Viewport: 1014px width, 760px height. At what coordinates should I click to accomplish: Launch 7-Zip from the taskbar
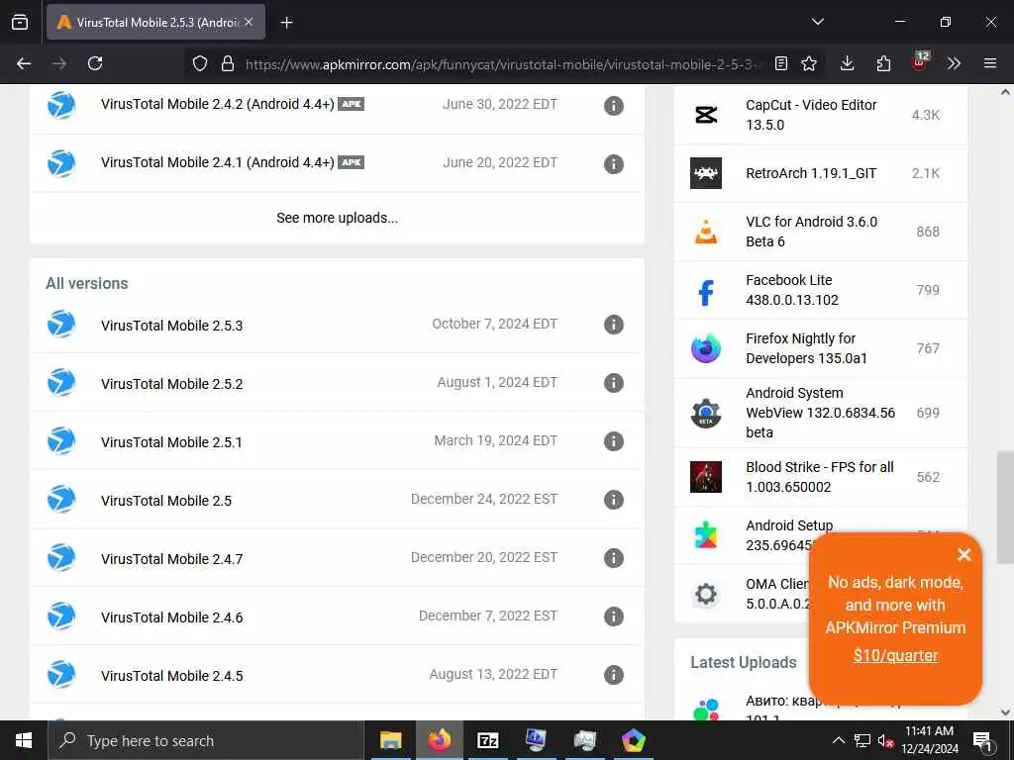click(487, 740)
